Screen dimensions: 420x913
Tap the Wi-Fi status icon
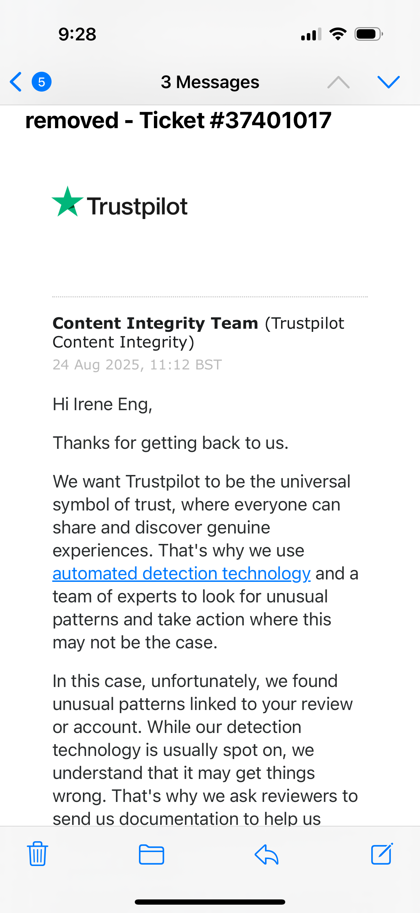tap(338, 34)
